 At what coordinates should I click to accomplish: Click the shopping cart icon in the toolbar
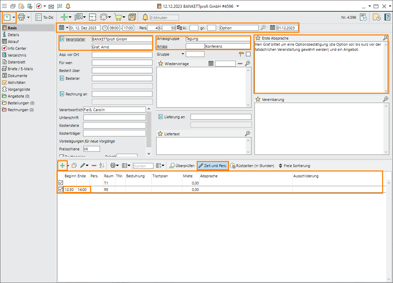click(x=118, y=17)
